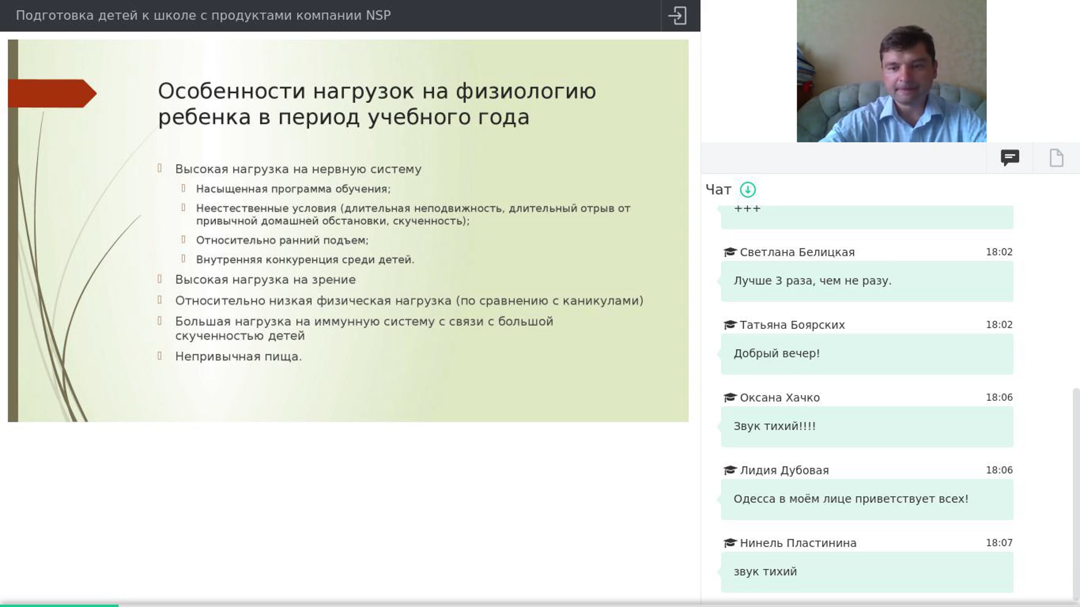Click the 'Добрый вечер!' message bubble
The width and height of the screenshot is (1080, 607).
867,354
